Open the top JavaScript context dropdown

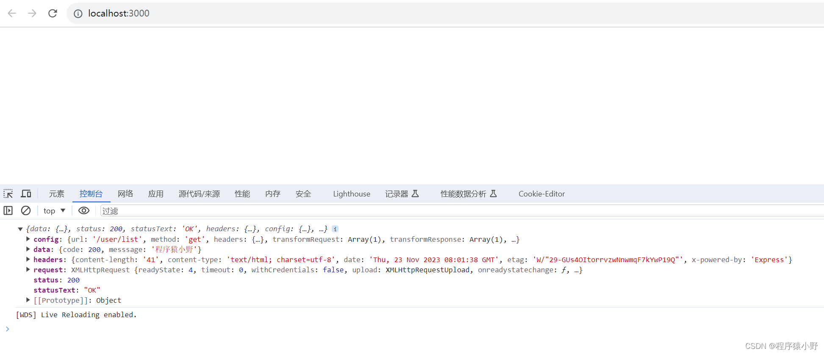[54, 210]
